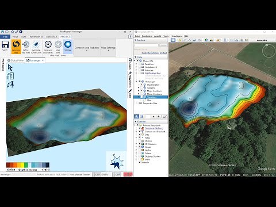Click the depth colour legend bar
Viewport: 276px width, 207px height.
(x=28, y=165)
